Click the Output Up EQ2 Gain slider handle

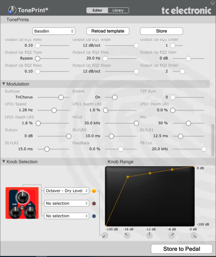click(x=188, y=58)
